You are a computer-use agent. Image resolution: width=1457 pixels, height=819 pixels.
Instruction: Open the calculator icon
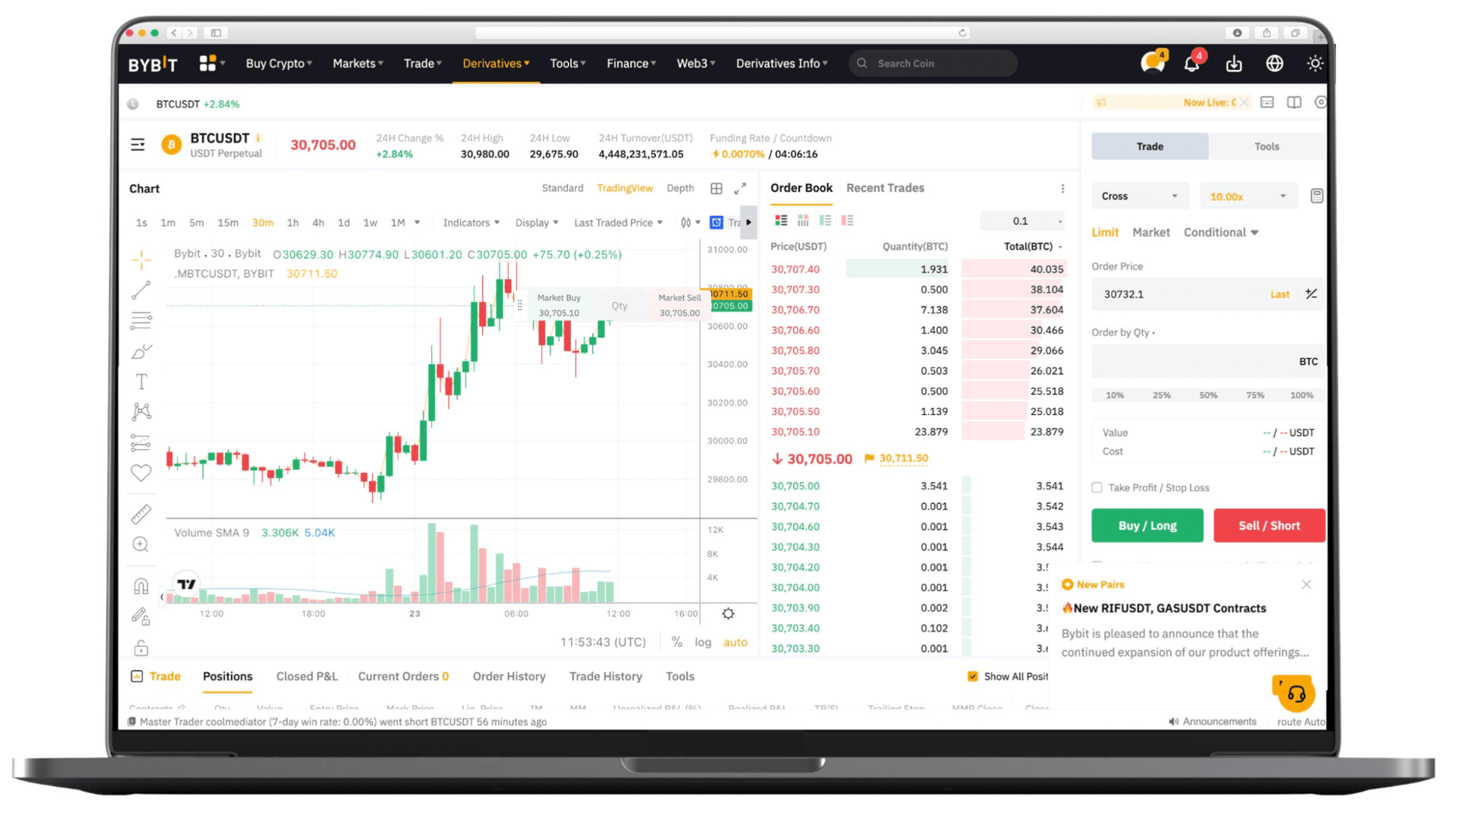1316,196
